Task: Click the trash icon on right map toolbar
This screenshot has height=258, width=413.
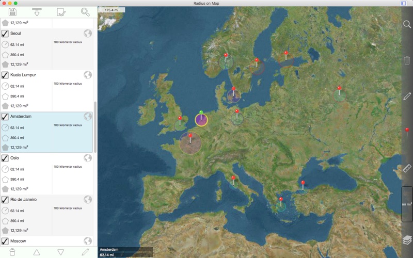Action: [x=407, y=60]
